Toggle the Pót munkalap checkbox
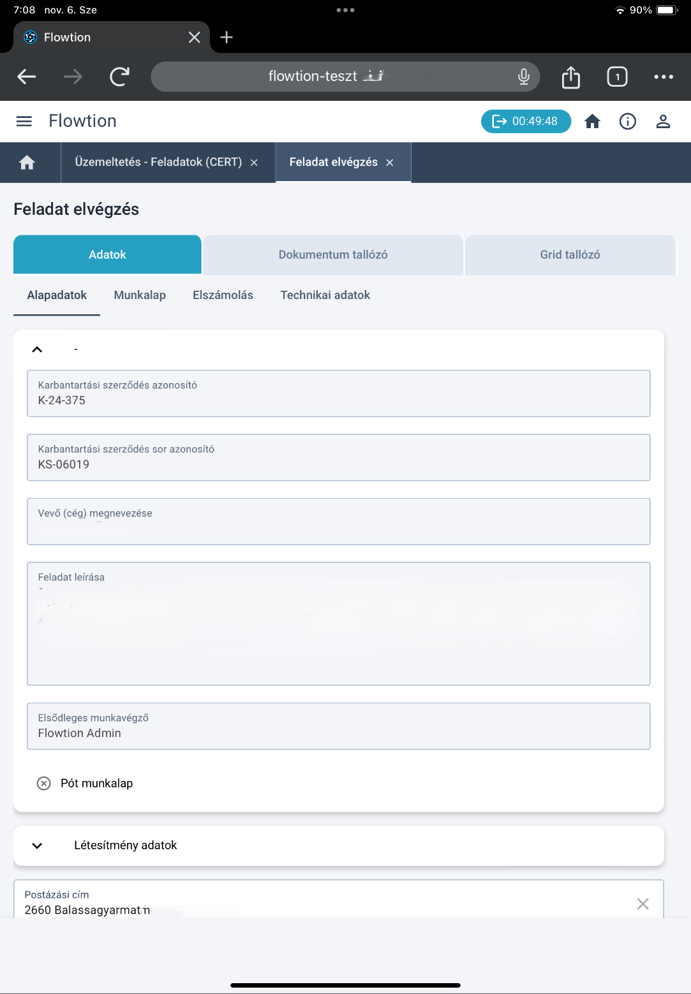 [x=44, y=784]
